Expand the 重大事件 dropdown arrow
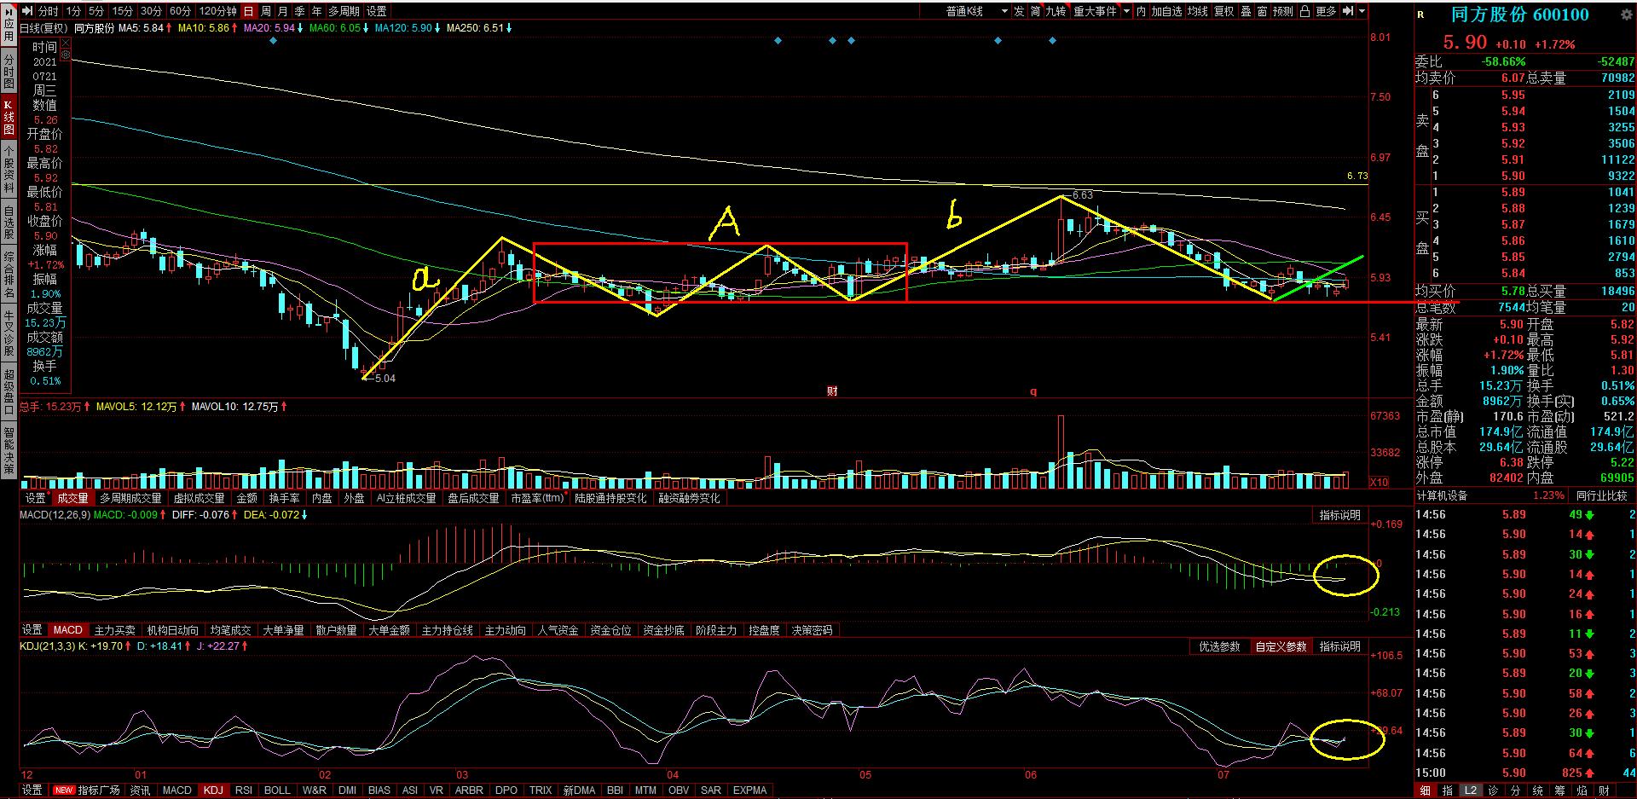 click(1126, 11)
